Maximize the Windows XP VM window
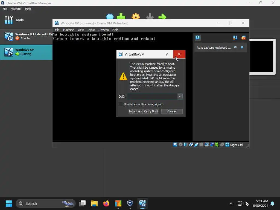This screenshot has height=210, width=280. click(x=231, y=23)
